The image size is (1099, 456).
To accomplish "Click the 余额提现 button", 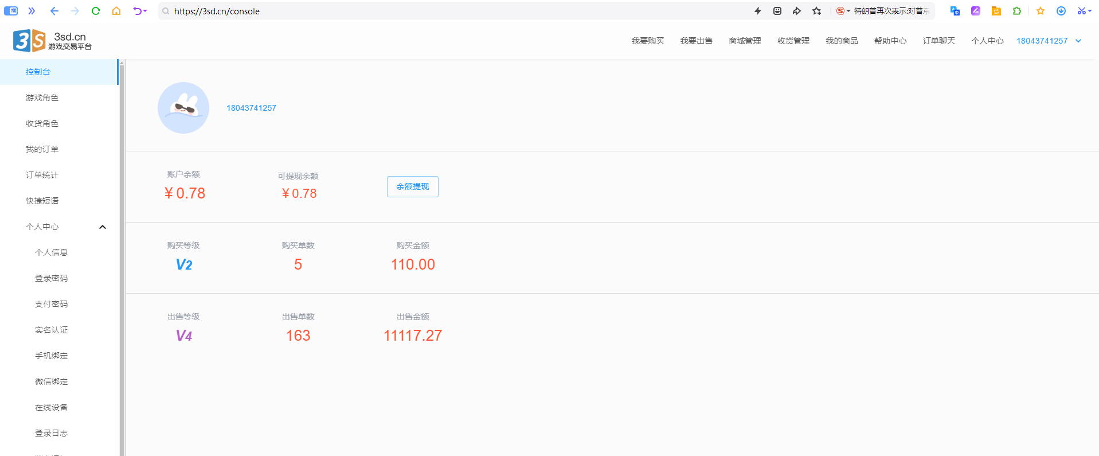I will point(413,186).
